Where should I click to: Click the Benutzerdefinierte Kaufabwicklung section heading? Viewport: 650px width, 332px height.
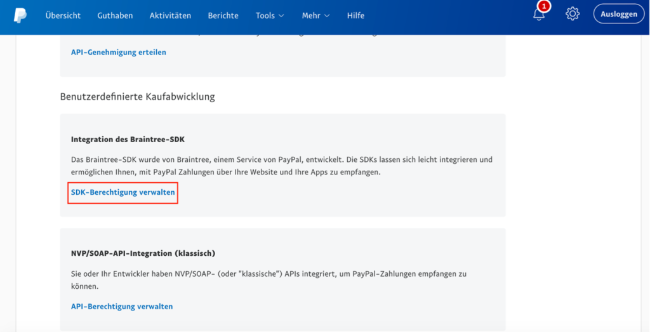tap(138, 97)
